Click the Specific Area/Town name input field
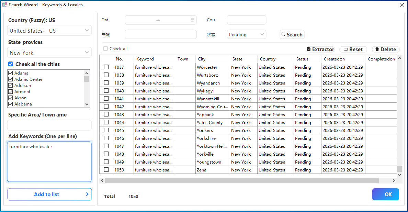The width and height of the screenshot is (408, 212). (x=49, y=125)
